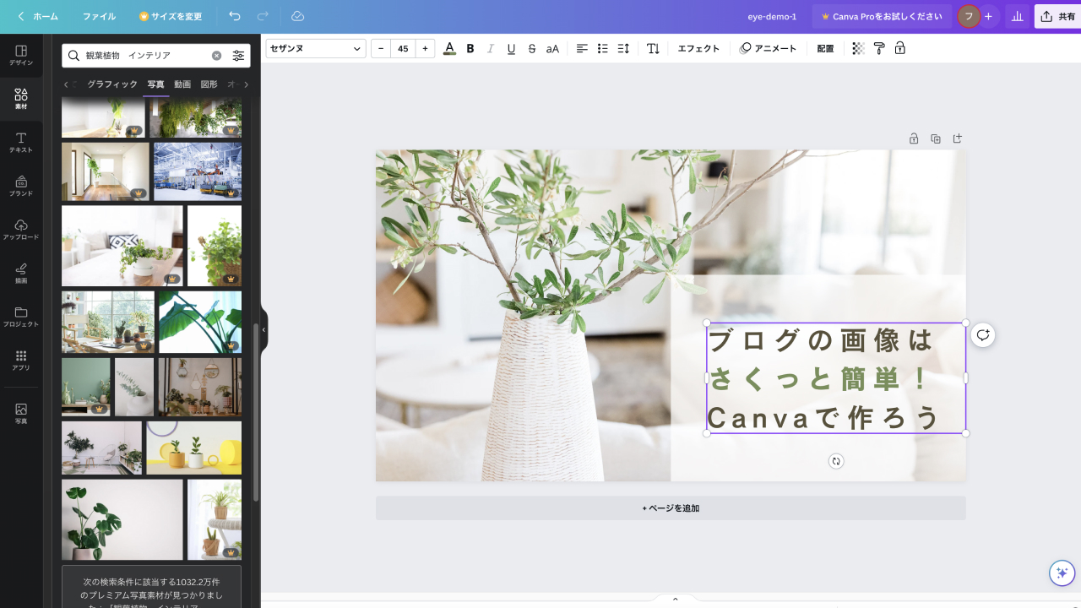Switch to 写真 tab
The image size is (1081, 608).
coord(155,84)
